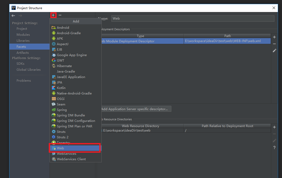This screenshot has height=178, width=282.
Task: Choose GWT facet entry
Action: click(x=75, y=61)
